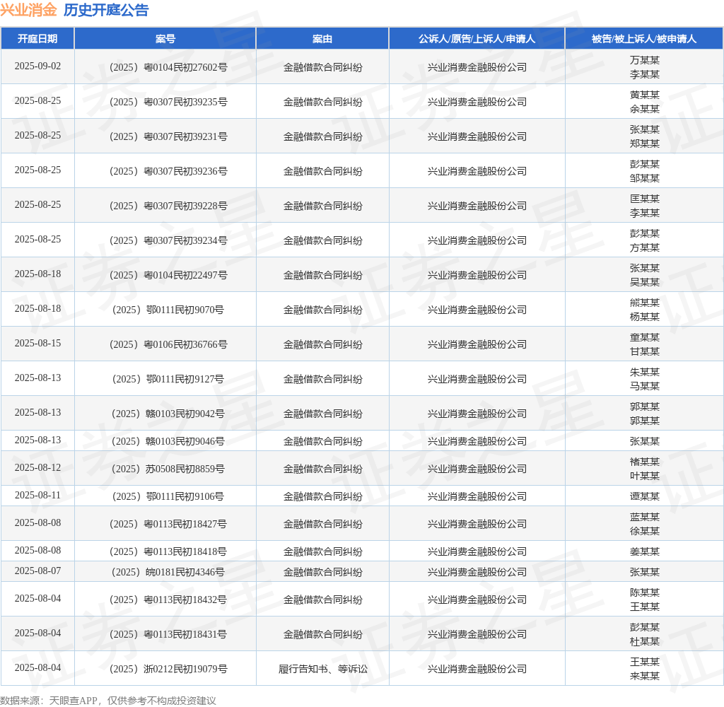Select the 开庭日期 column header
Screen dimensions: 724x707
37,39
